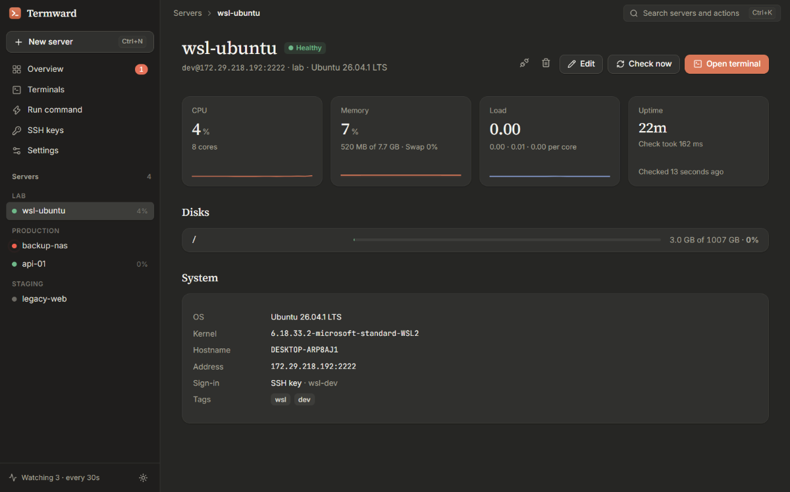Image resolution: width=790 pixels, height=492 pixels.
Task: Click '520 MB of 7.7 GB · Swap 0%' text
Action: click(x=389, y=147)
